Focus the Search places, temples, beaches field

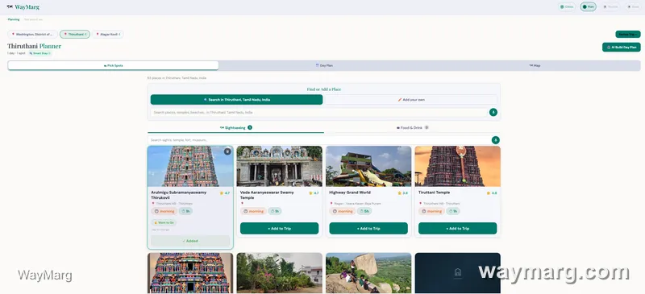pos(318,112)
